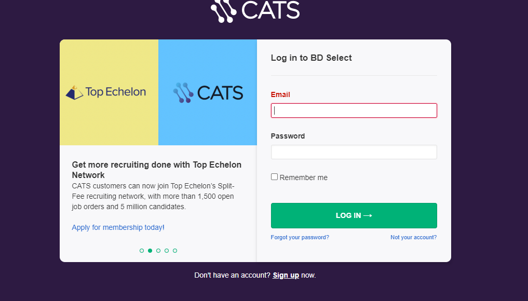
Task: Click the CATS logo on blue banner
Action: click(208, 92)
